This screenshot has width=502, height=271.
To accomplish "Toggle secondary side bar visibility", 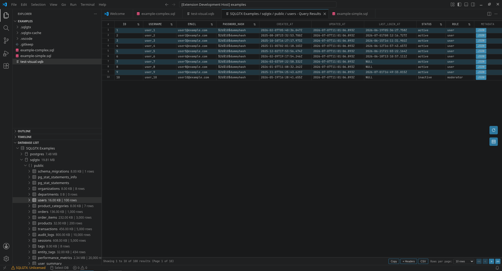I will click(x=473, y=4).
